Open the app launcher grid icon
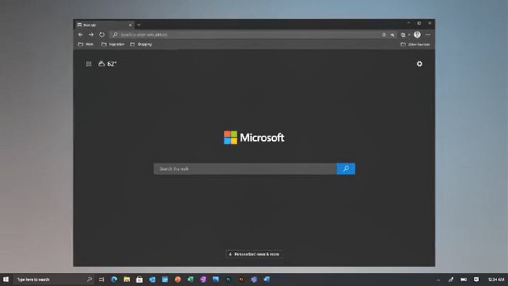 click(89, 64)
